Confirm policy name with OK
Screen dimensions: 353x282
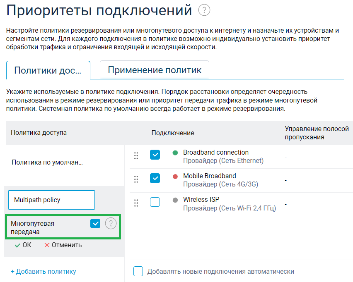point(23,245)
